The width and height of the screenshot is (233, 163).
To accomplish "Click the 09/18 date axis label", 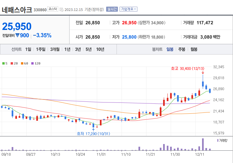I will (6, 154).
